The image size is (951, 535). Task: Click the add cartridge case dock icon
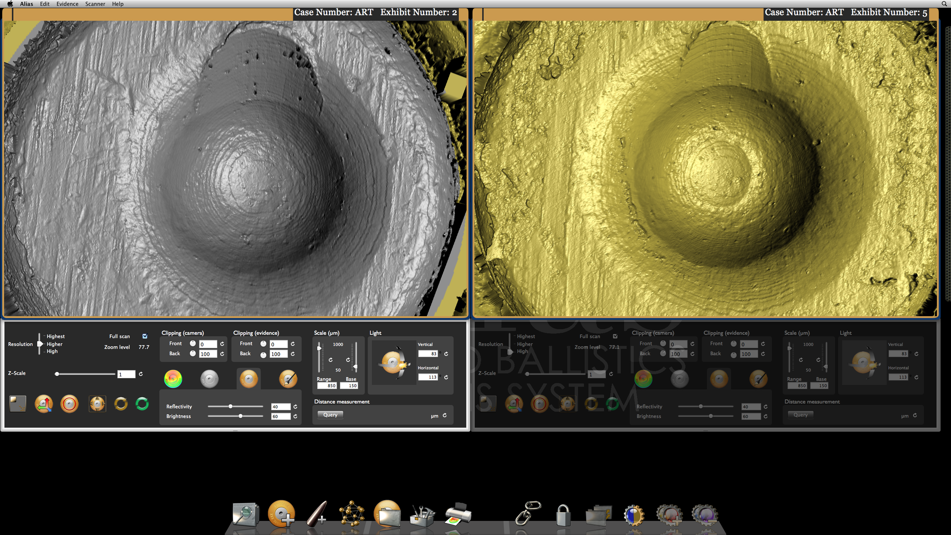pos(281,514)
